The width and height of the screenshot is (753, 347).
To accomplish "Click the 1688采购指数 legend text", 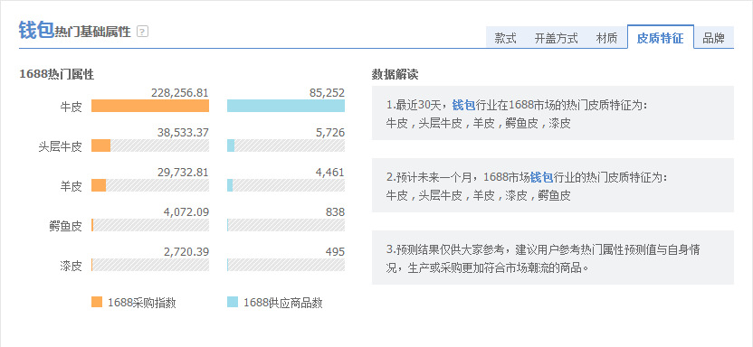I will tap(142, 303).
